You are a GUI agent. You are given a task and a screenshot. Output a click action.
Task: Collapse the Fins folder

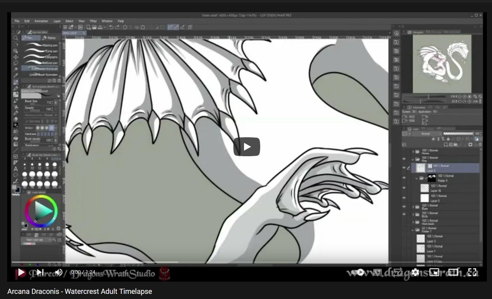coord(413,159)
